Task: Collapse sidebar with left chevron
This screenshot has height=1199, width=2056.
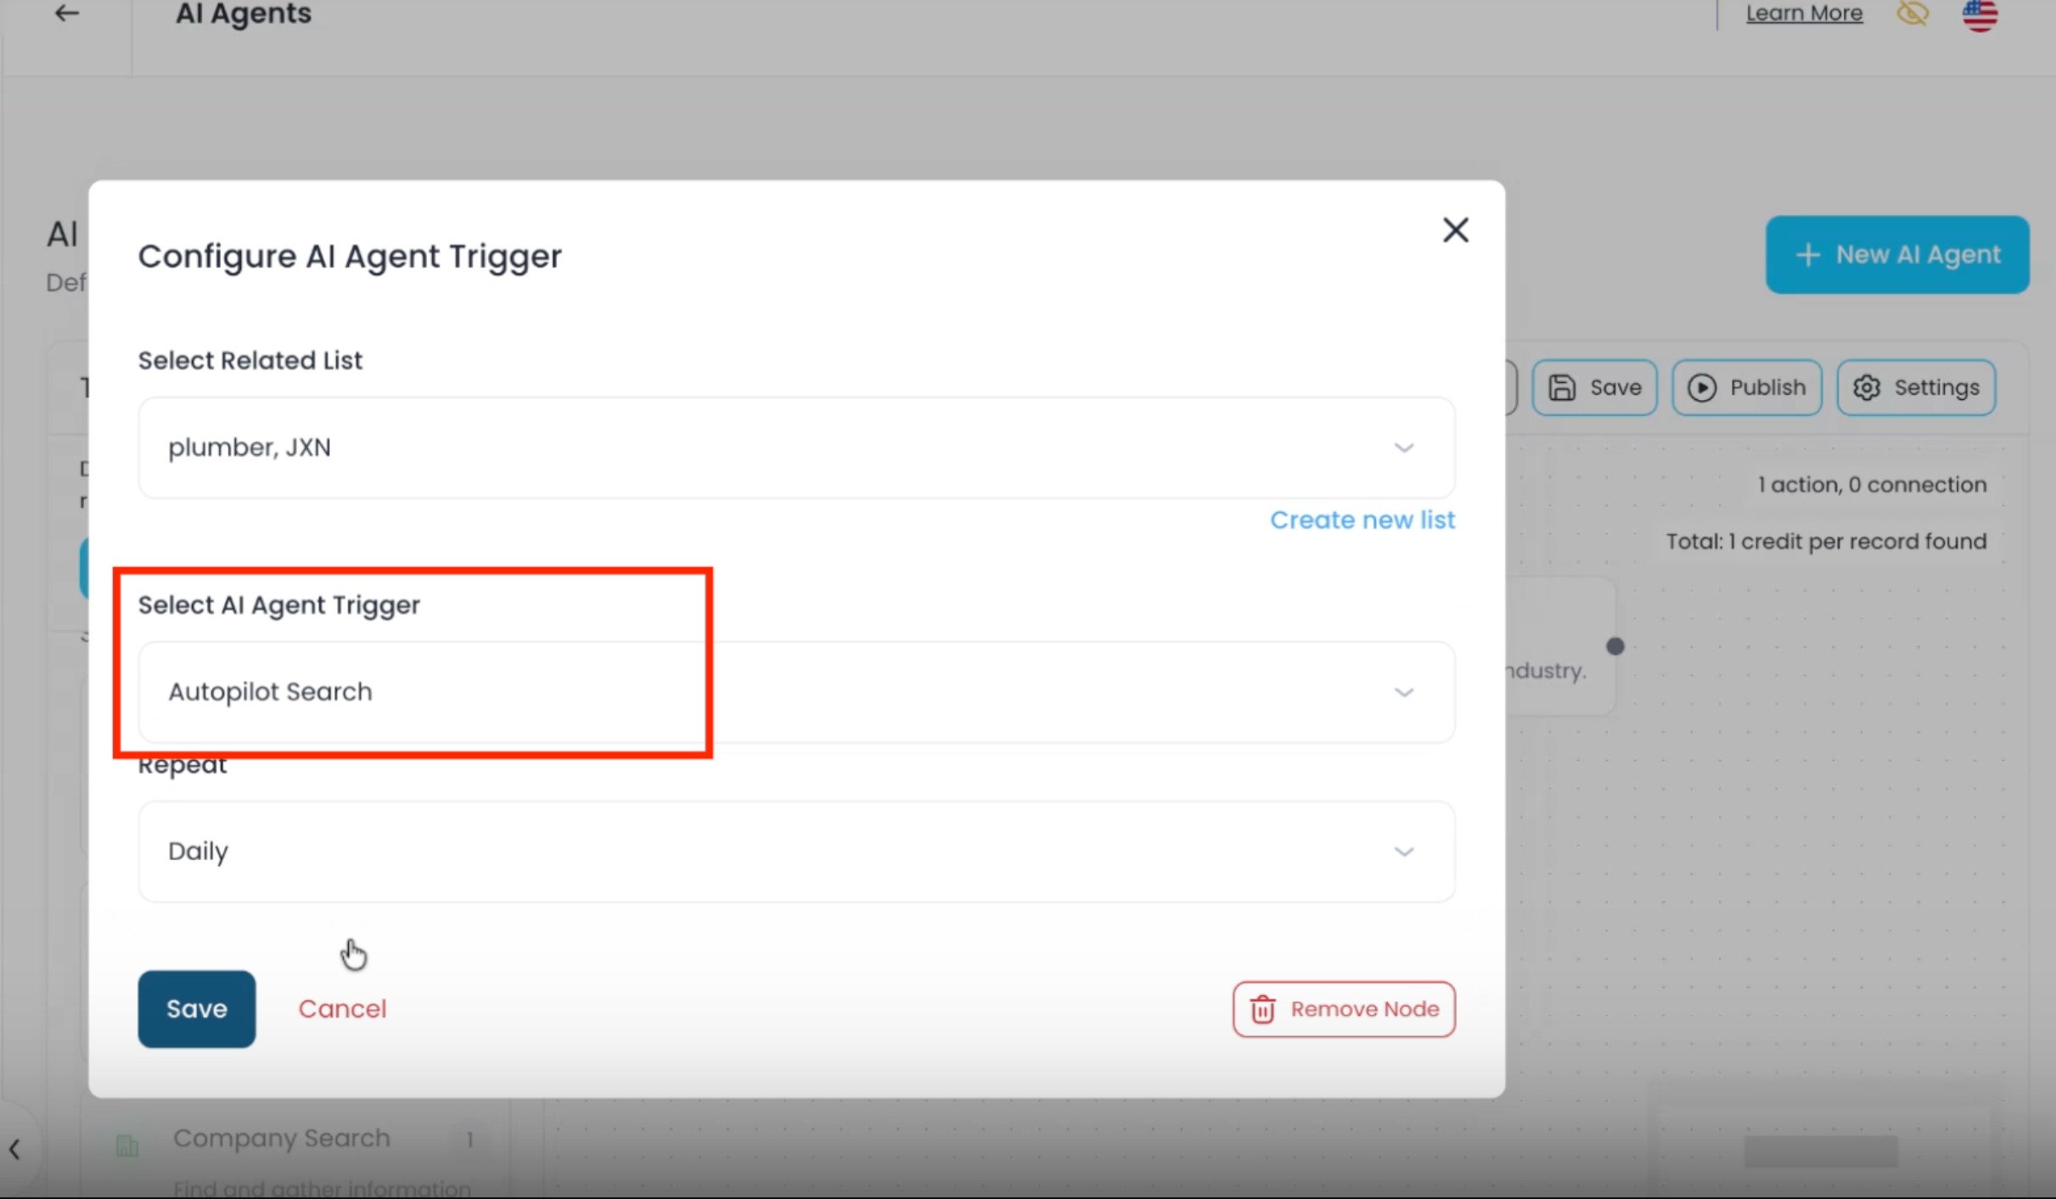Action: (x=14, y=1149)
